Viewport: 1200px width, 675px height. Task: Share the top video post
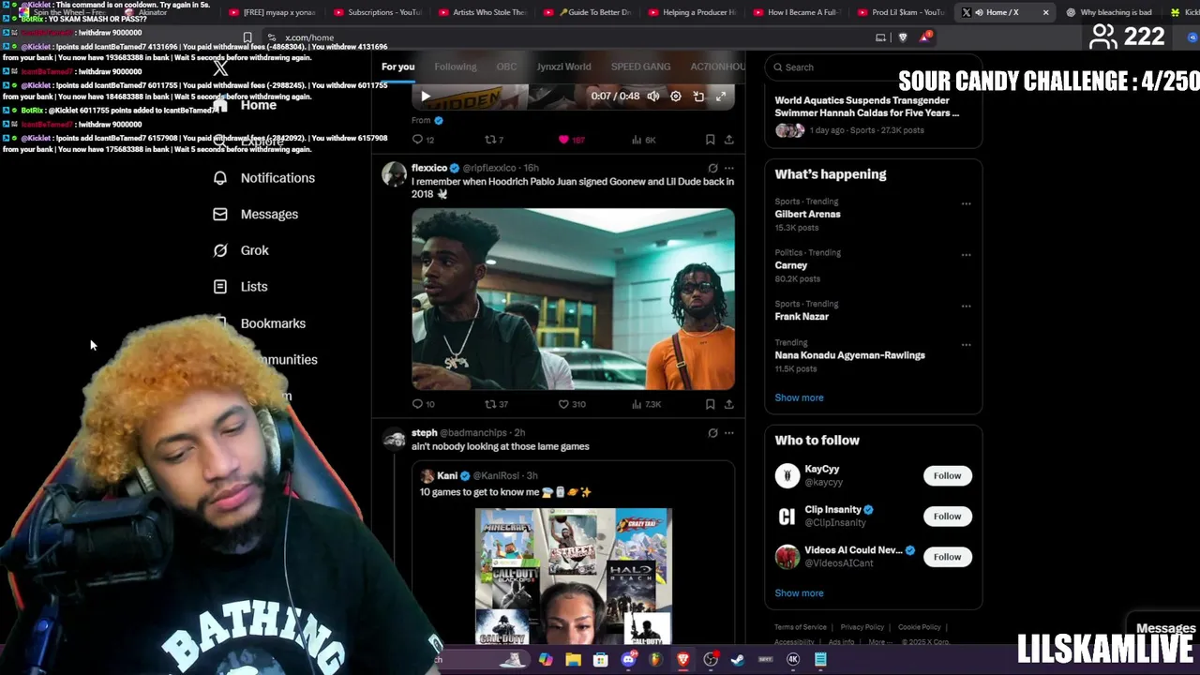[728, 140]
